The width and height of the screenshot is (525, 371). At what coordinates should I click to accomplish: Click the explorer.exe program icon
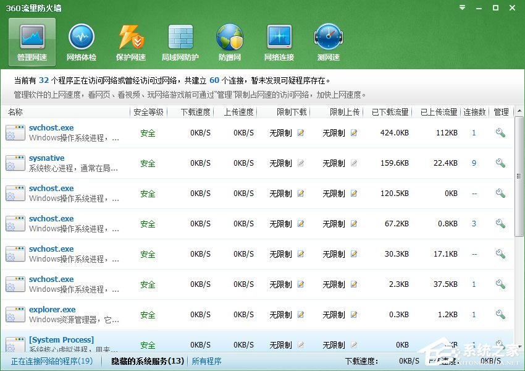tap(15, 315)
